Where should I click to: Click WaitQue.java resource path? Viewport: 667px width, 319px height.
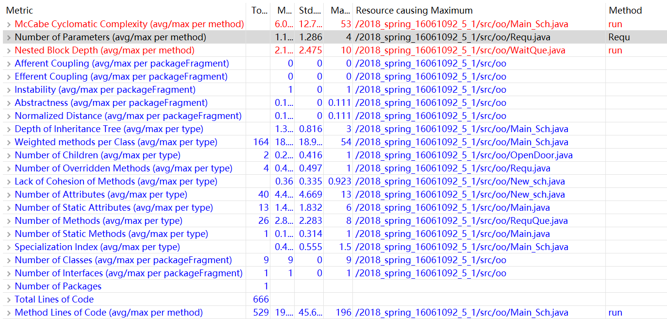pyautogui.click(x=460, y=50)
